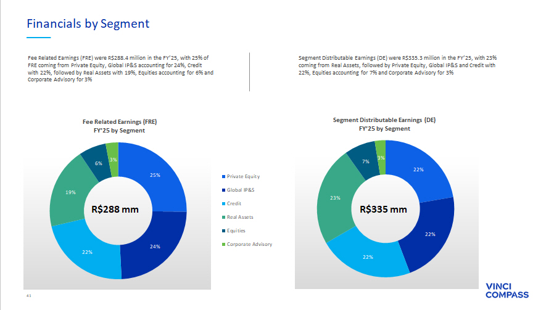Click the Vinci Compass logo
Image resolution: width=554 pixels, height=310 pixels.
(x=507, y=290)
